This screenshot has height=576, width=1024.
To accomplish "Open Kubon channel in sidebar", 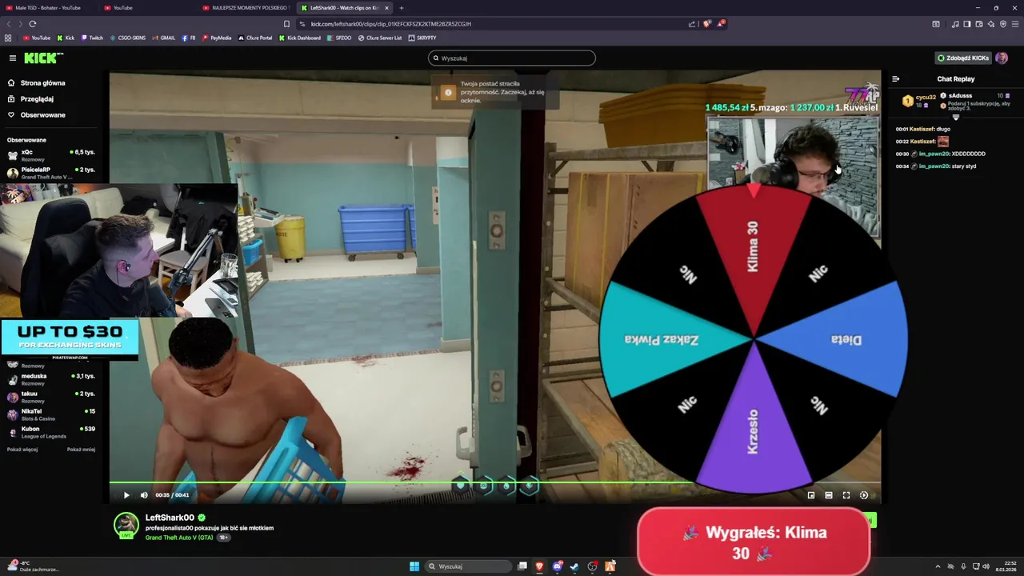I will [50, 432].
